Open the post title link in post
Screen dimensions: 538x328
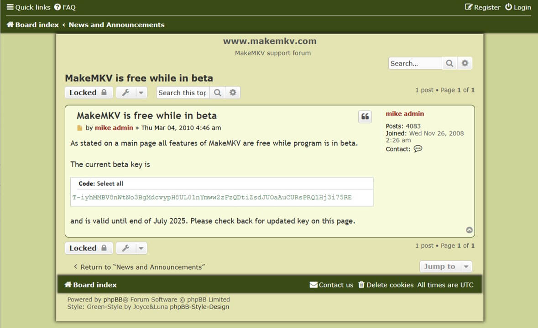click(x=147, y=116)
